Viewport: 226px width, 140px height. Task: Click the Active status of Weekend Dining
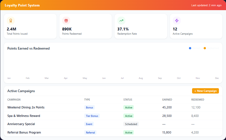(x=129, y=107)
